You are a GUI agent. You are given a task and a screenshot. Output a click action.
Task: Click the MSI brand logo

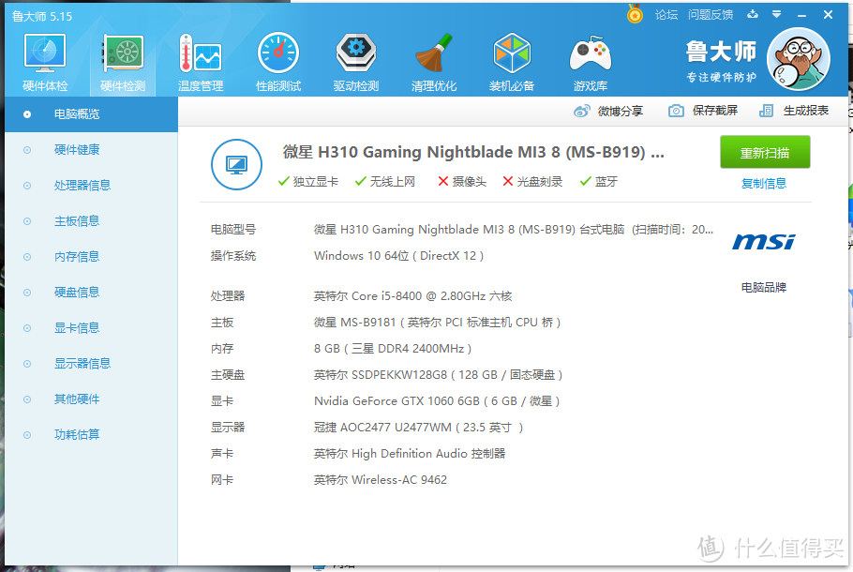click(764, 241)
